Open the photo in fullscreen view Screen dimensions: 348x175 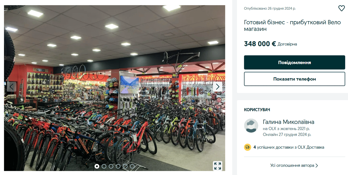coord(218,166)
